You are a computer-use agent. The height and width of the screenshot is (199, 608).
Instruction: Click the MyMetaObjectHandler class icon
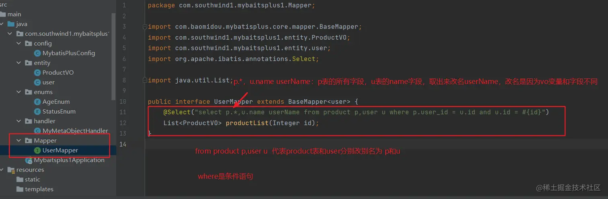pos(37,131)
